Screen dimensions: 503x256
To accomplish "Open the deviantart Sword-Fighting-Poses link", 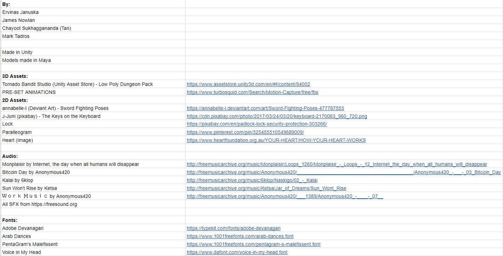I will point(265,108).
